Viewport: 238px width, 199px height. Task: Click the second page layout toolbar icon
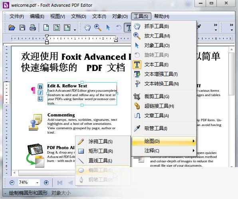coord(57,28)
